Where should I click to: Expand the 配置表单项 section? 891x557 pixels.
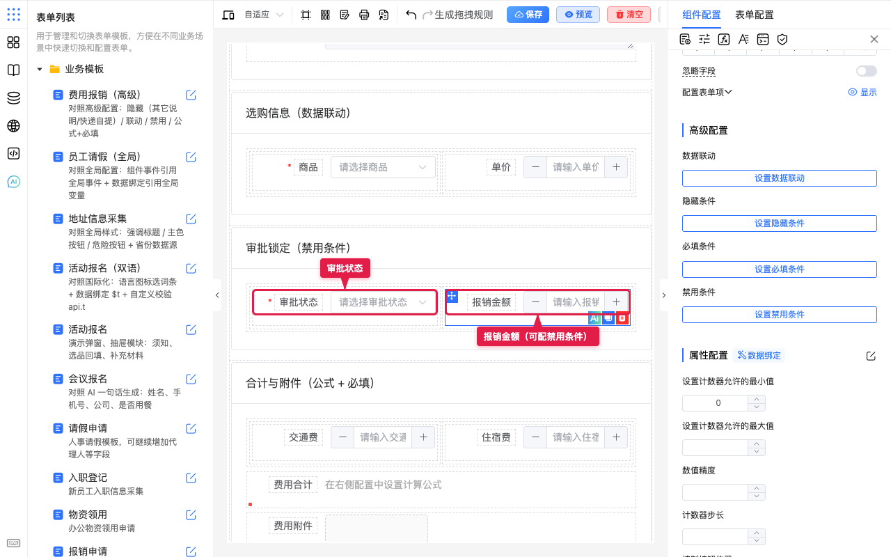pyautogui.click(x=707, y=92)
